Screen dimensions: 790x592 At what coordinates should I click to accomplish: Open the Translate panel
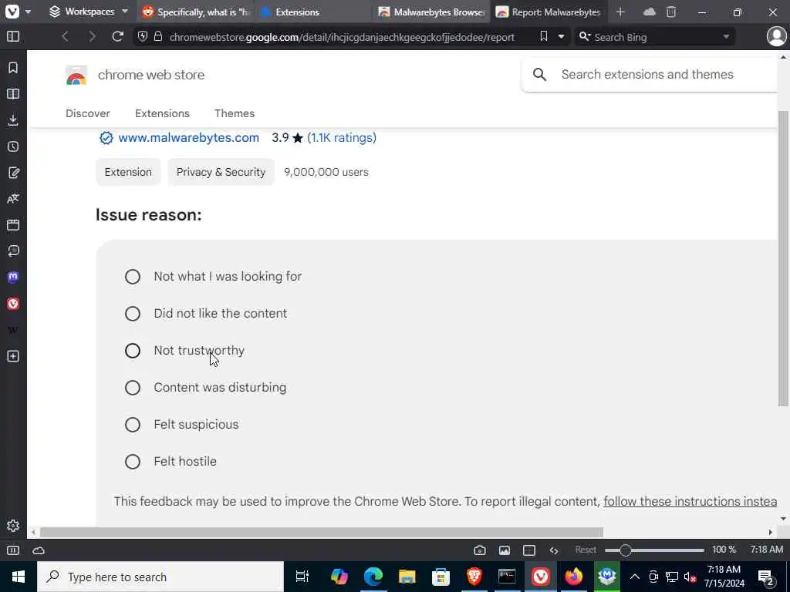coord(13,199)
